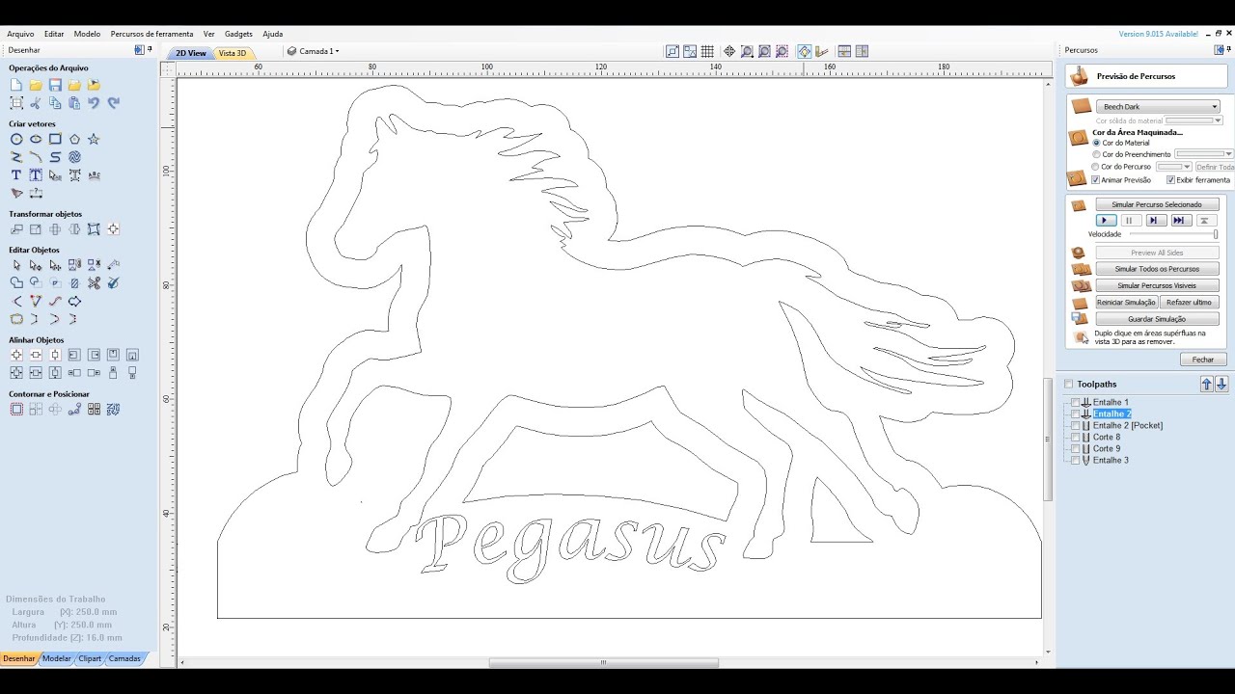This screenshot has width=1235, height=694.
Task: Select Cor do Percurso radio button
Action: click(x=1096, y=167)
